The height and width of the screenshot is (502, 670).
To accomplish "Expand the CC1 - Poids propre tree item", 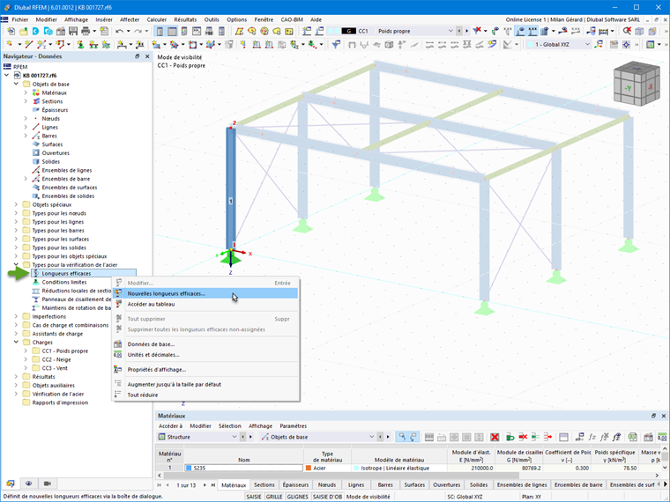I will coord(26,351).
